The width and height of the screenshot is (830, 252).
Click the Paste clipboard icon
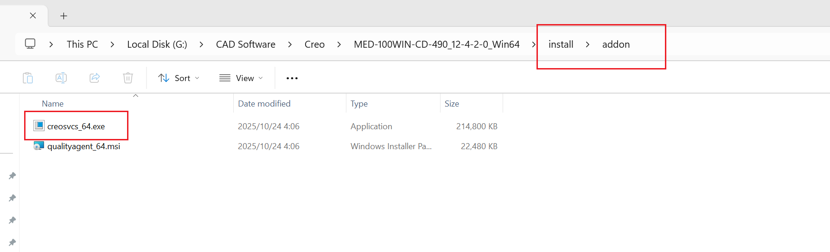pyautogui.click(x=28, y=78)
